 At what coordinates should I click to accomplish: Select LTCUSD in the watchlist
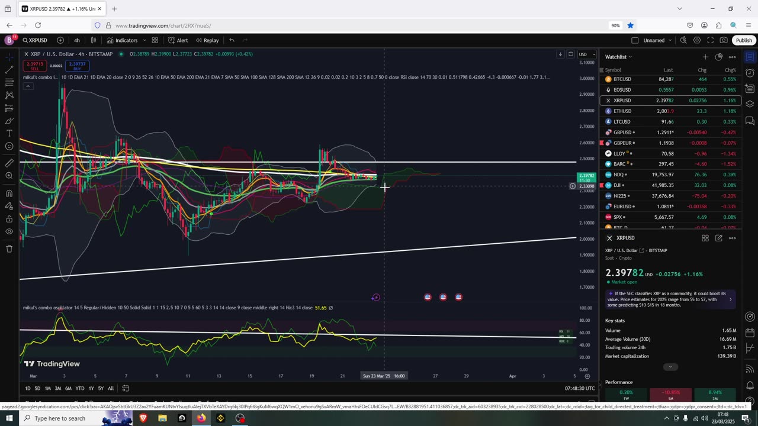coord(670,122)
